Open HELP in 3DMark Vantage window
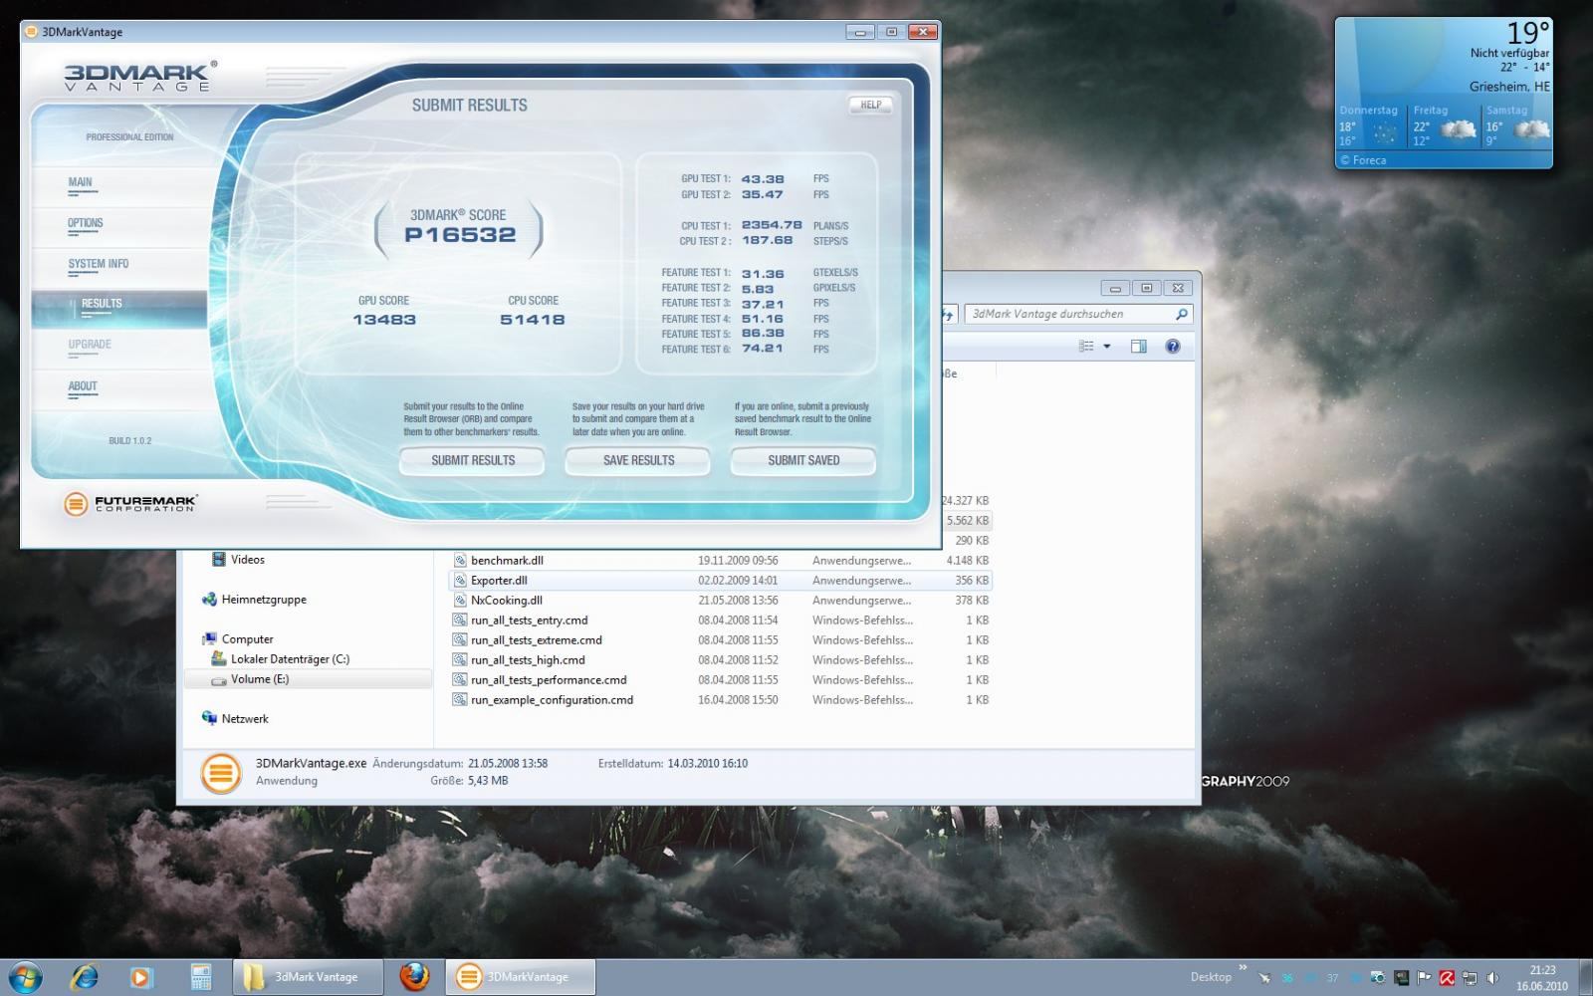 pos(871,105)
